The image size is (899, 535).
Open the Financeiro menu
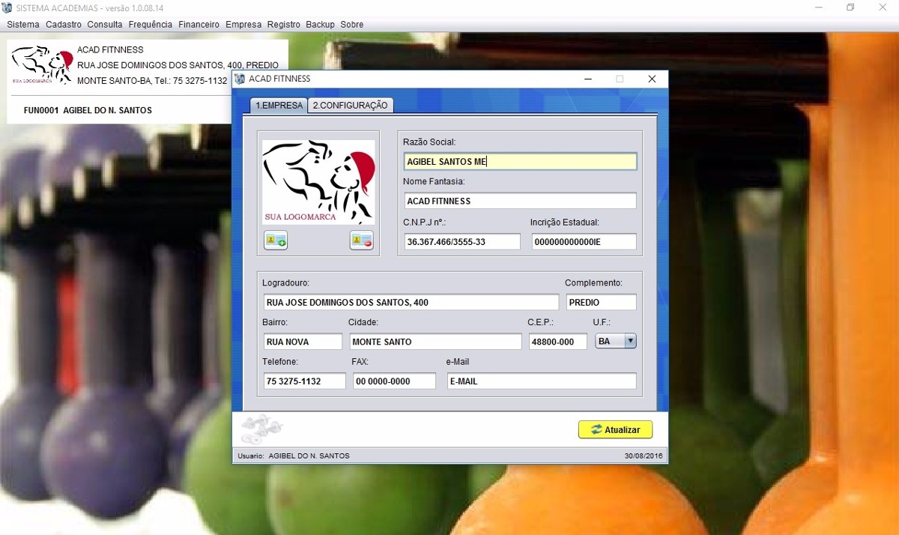[x=199, y=24]
